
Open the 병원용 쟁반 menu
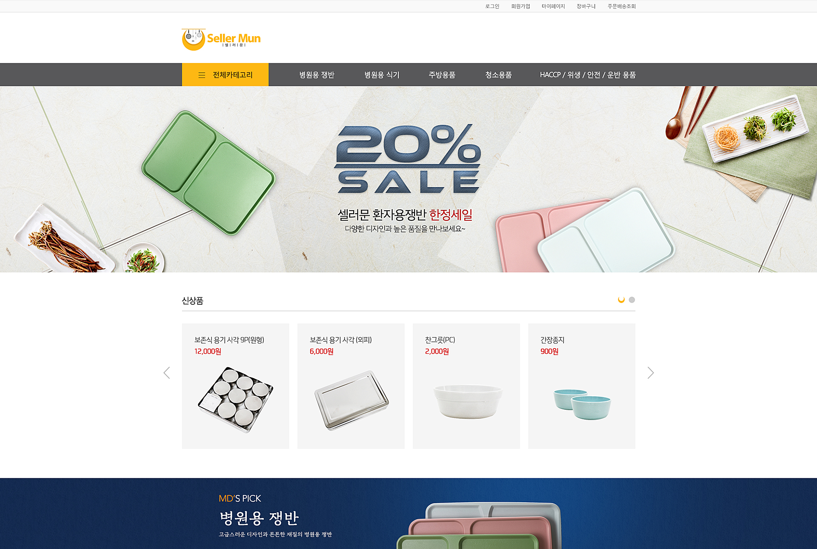tap(317, 75)
